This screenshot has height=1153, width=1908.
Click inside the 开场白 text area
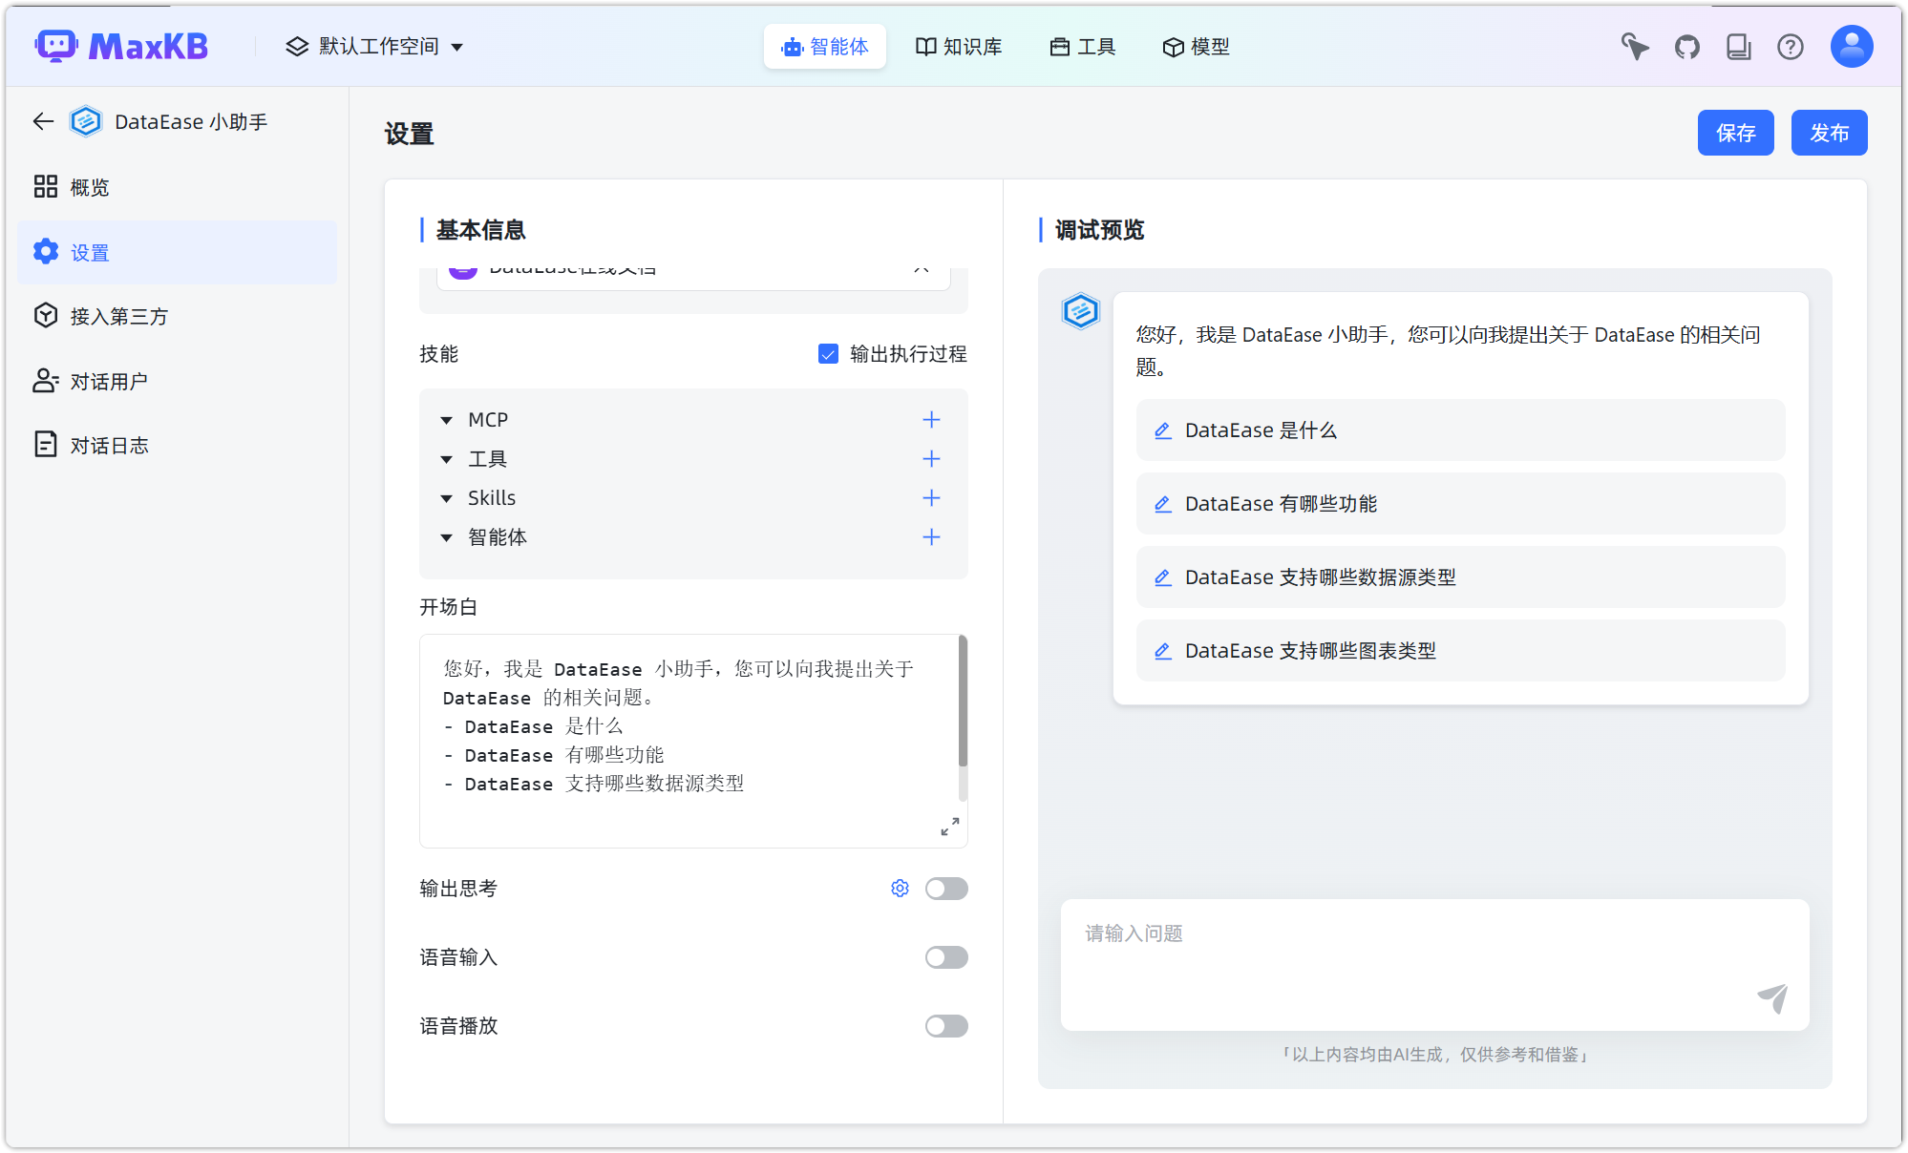click(692, 741)
